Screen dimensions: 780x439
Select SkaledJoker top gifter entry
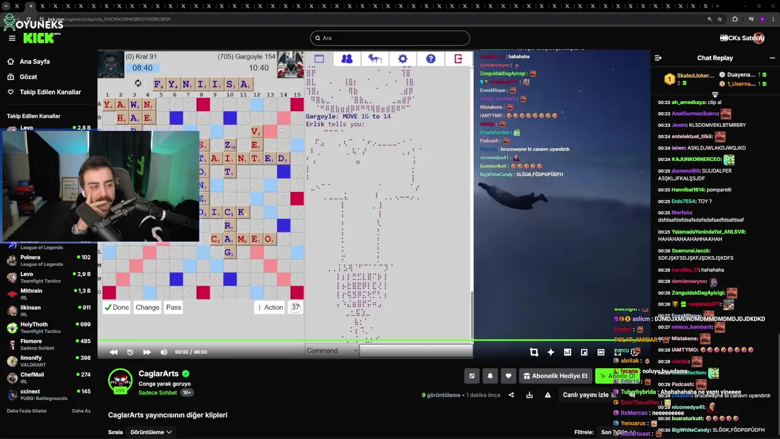click(x=689, y=79)
